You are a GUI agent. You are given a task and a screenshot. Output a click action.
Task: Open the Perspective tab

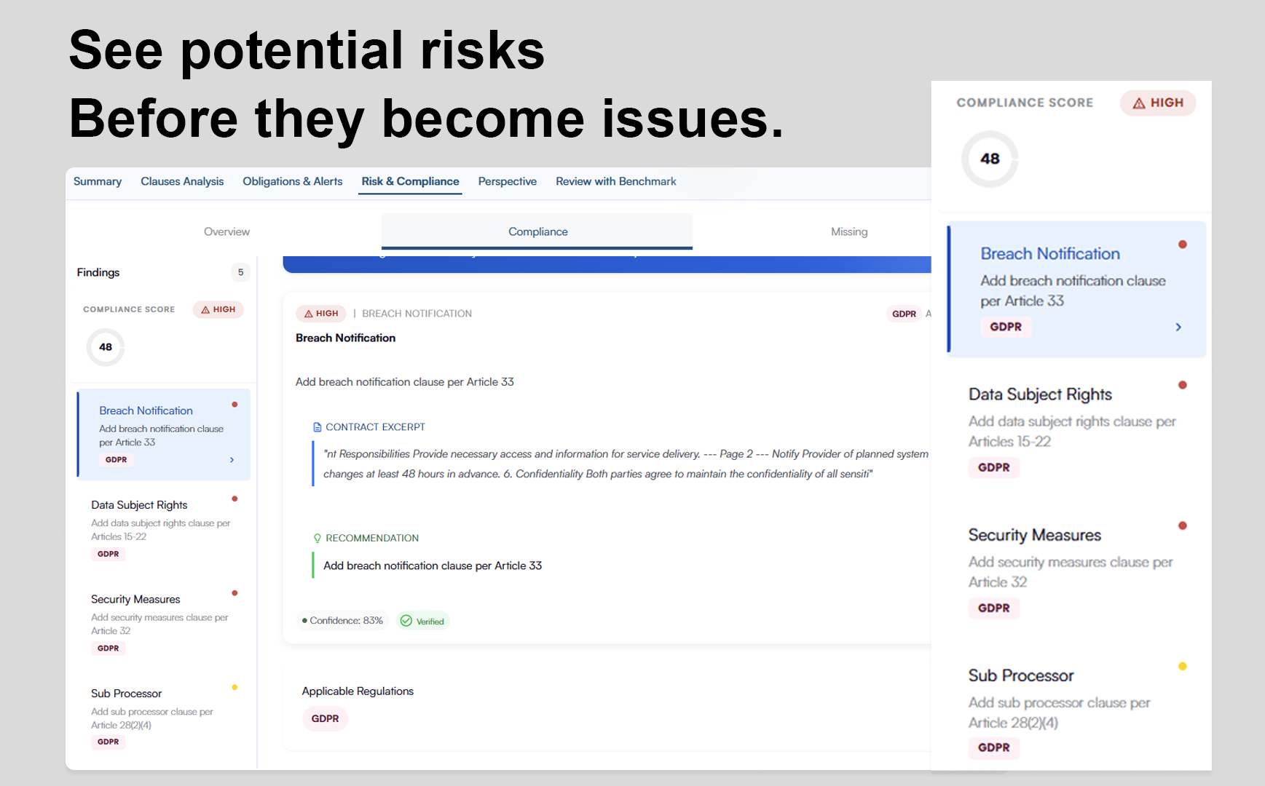click(x=507, y=181)
